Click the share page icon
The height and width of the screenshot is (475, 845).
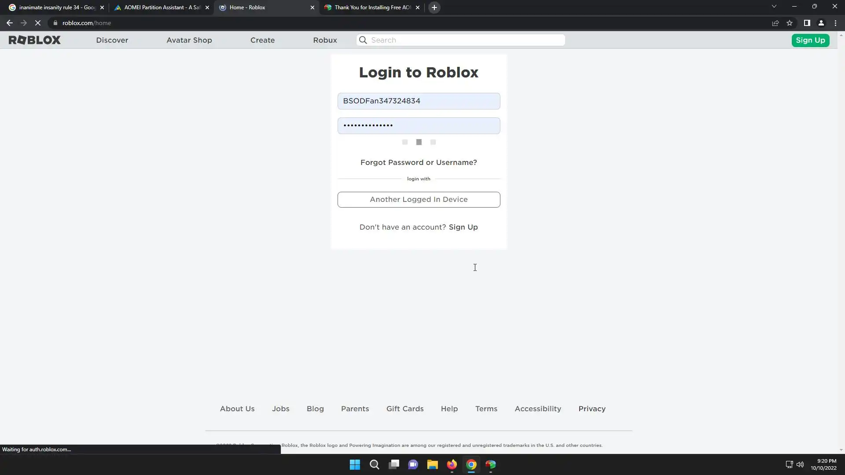click(x=775, y=23)
